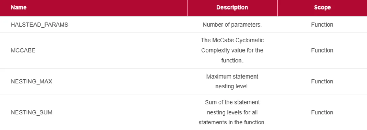Screen dimensions: 367x130
Task: Click the Function scope for HALSTEAD_PARAMS
Action: point(322,25)
